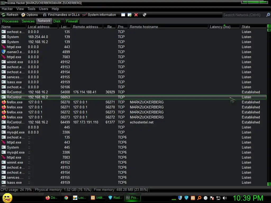271x203 pixels.
Task: Open the Tools menu
Action: tap(31, 9)
